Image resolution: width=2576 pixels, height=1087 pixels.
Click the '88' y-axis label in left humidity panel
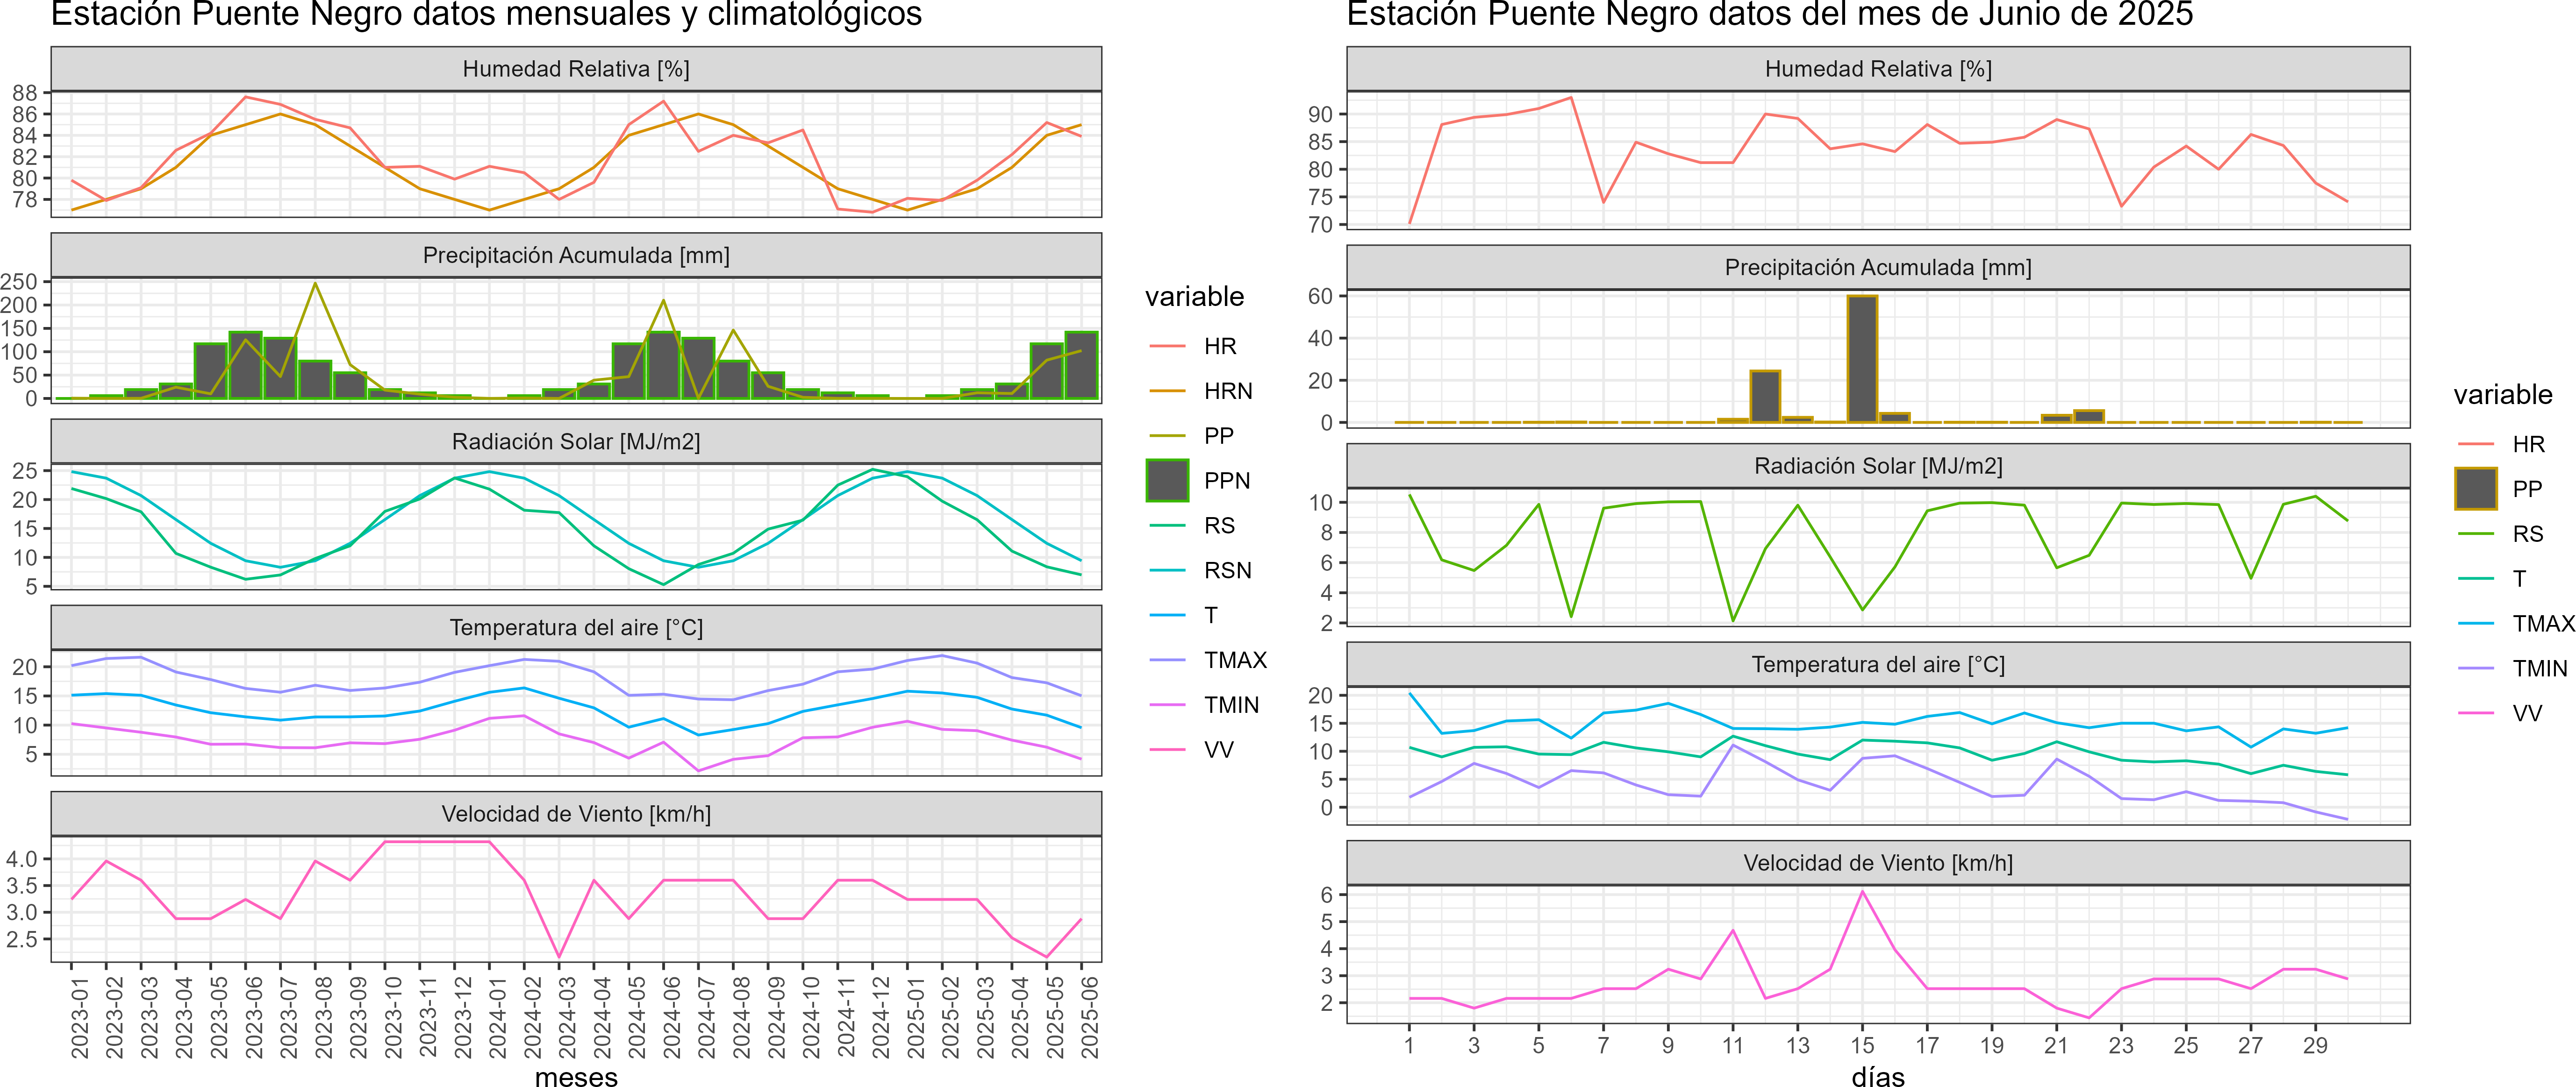tap(25, 93)
